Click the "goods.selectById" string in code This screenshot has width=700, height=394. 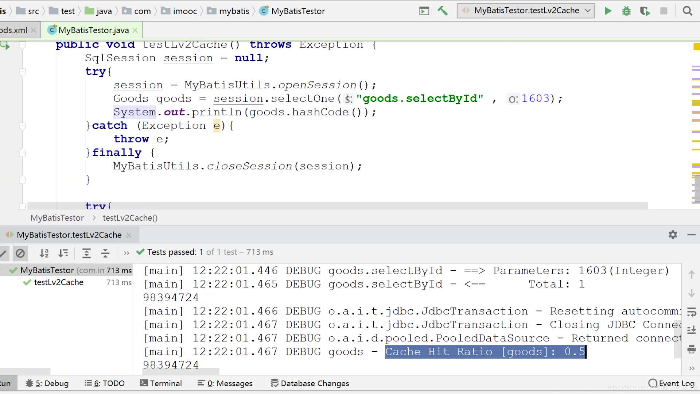pyautogui.click(x=420, y=98)
